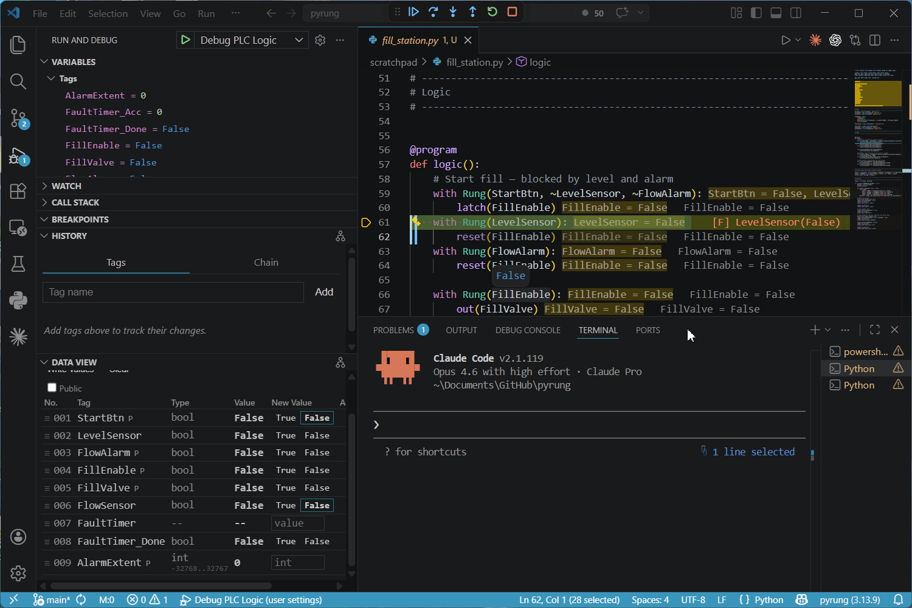Click Continue in the debug toolbar

(413, 12)
